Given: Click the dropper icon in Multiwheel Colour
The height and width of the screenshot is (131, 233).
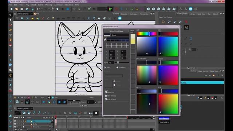Looking at the screenshot, I should pos(105,39).
